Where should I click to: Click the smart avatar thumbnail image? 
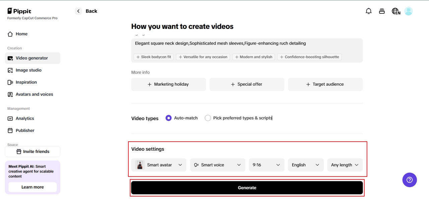[x=140, y=165]
